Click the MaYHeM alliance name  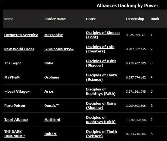tap(12, 77)
